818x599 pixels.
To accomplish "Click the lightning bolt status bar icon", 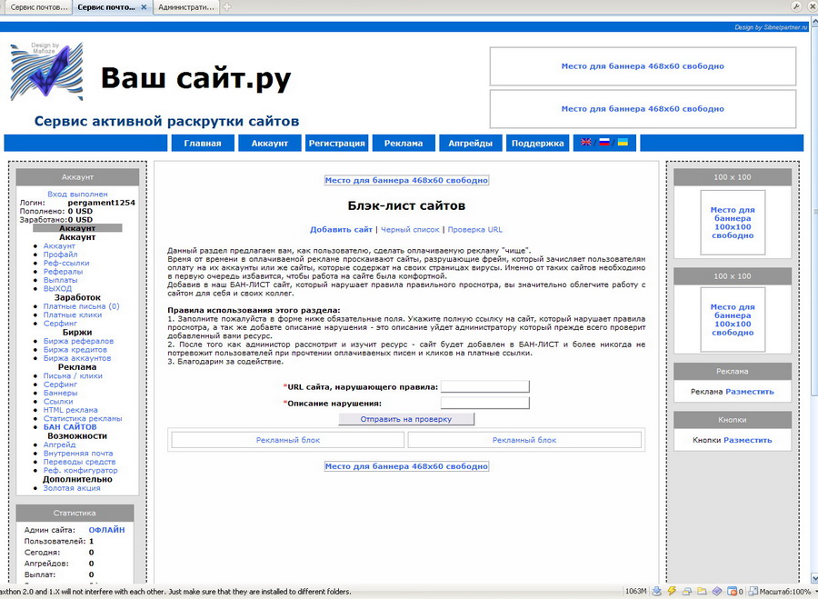I will 672,592.
